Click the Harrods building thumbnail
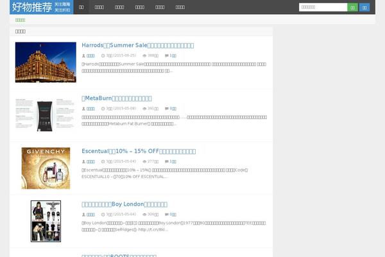This screenshot has height=257, width=385. [46, 62]
